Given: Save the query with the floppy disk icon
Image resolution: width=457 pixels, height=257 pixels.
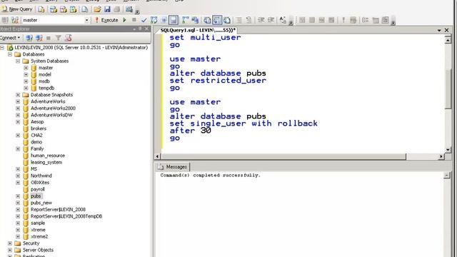Looking at the screenshot, I should coord(107,9).
